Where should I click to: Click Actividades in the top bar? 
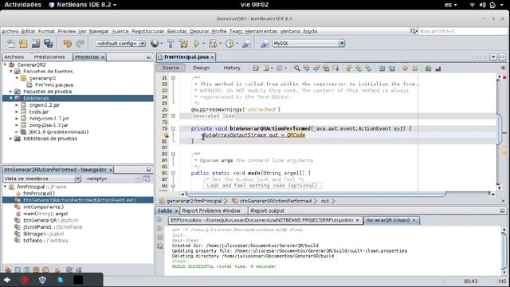click(x=23, y=5)
